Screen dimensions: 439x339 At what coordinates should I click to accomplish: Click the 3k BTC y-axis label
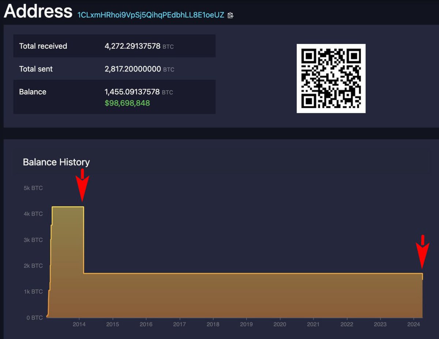(x=33, y=240)
